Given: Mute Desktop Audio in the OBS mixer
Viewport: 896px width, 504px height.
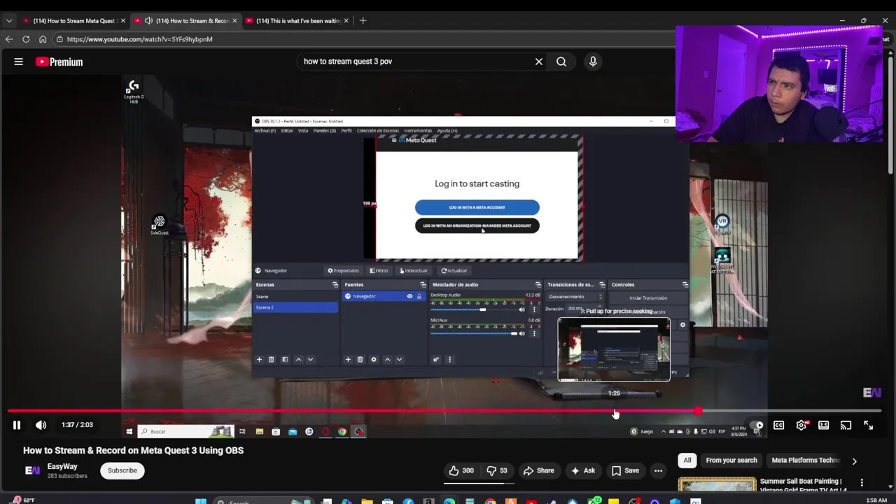Looking at the screenshot, I should [521, 309].
